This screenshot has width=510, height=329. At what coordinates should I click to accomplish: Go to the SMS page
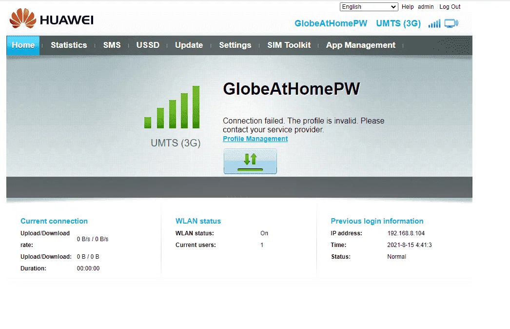click(x=112, y=45)
